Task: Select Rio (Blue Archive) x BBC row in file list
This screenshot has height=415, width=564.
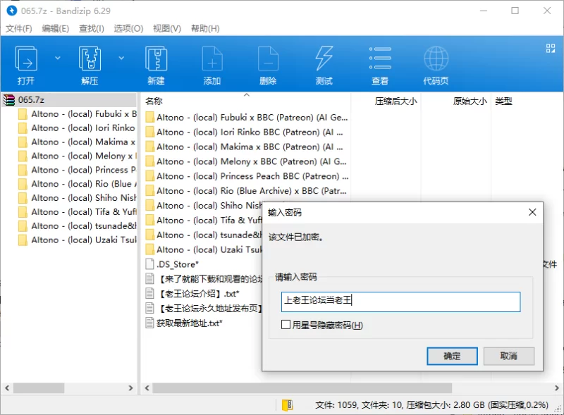Action: coord(247,192)
